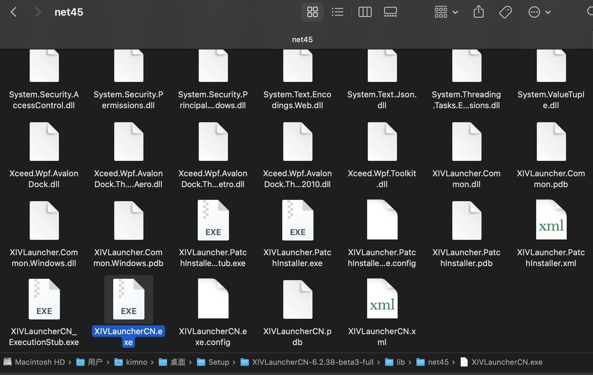Select the System.Text.Json.dll file
Viewport: 593px width, 375px height.
tap(382, 65)
